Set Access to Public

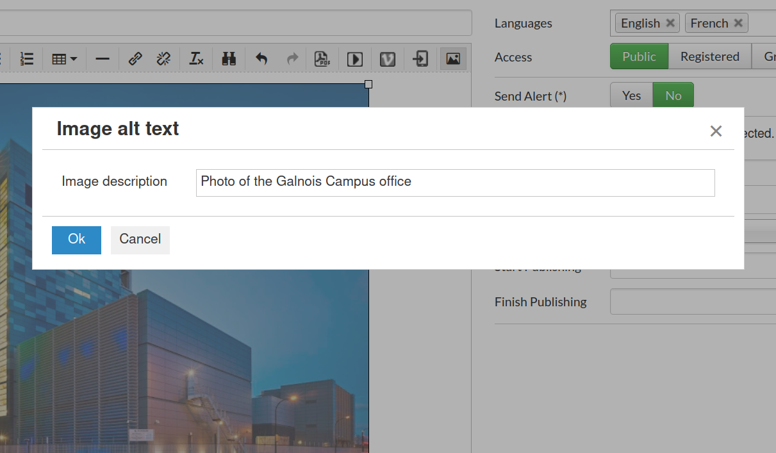[639, 56]
